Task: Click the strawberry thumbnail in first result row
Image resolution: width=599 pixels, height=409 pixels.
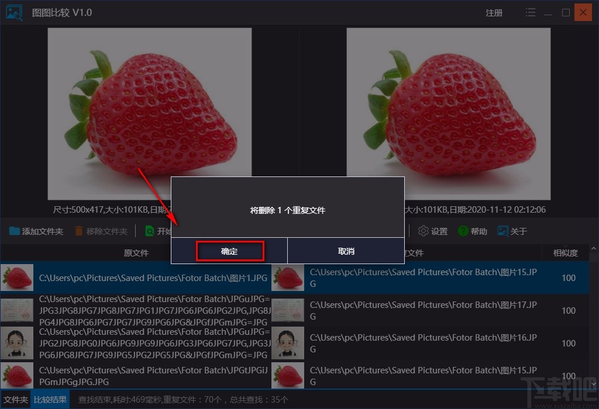Action: (x=17, y=278)
